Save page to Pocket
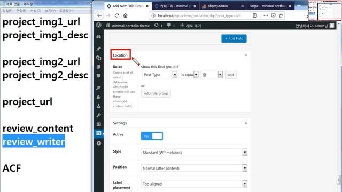342x192 pixels. click(273, 15)
